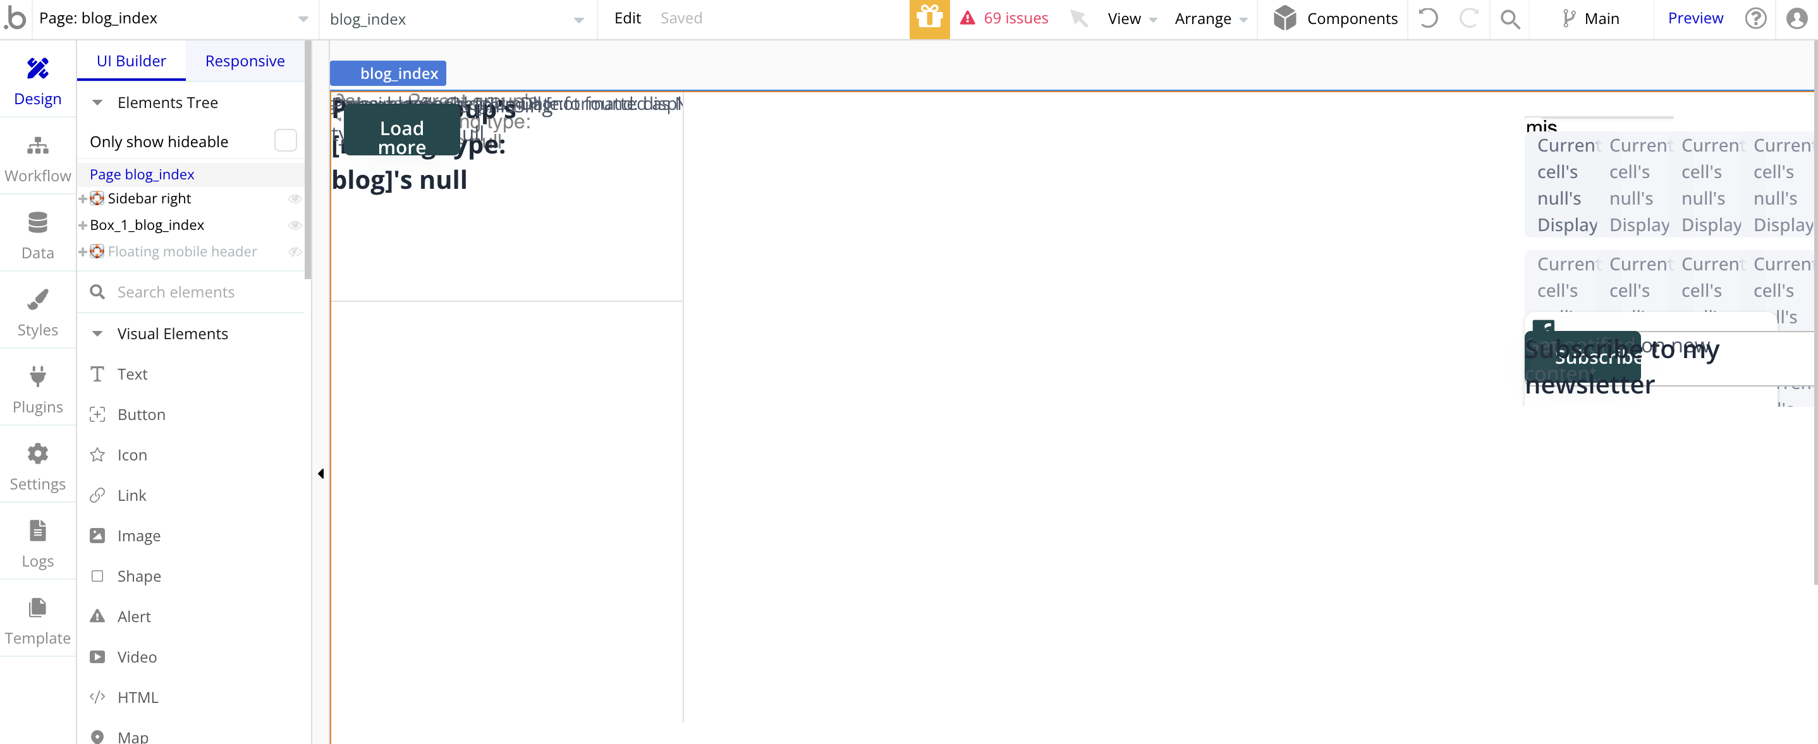Expand Sidebar right tree node
Viewport: 1818px width, 744px height.
click(83, 199)
